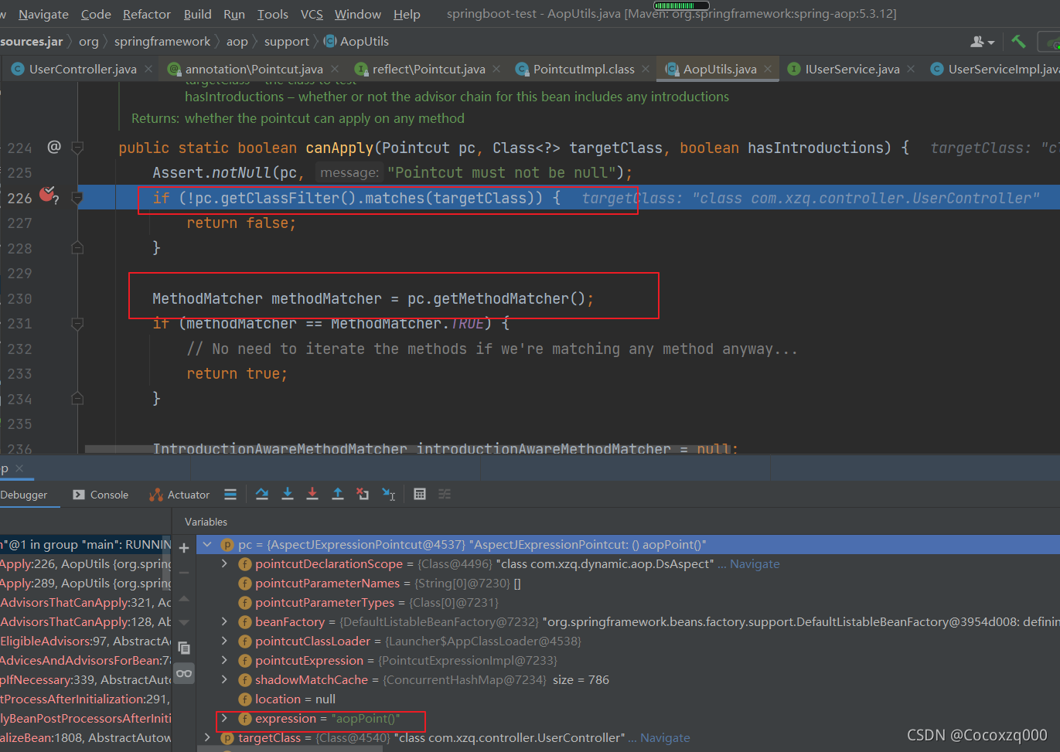Click the move watch down arrow
1060x752 pixels.
184,622
